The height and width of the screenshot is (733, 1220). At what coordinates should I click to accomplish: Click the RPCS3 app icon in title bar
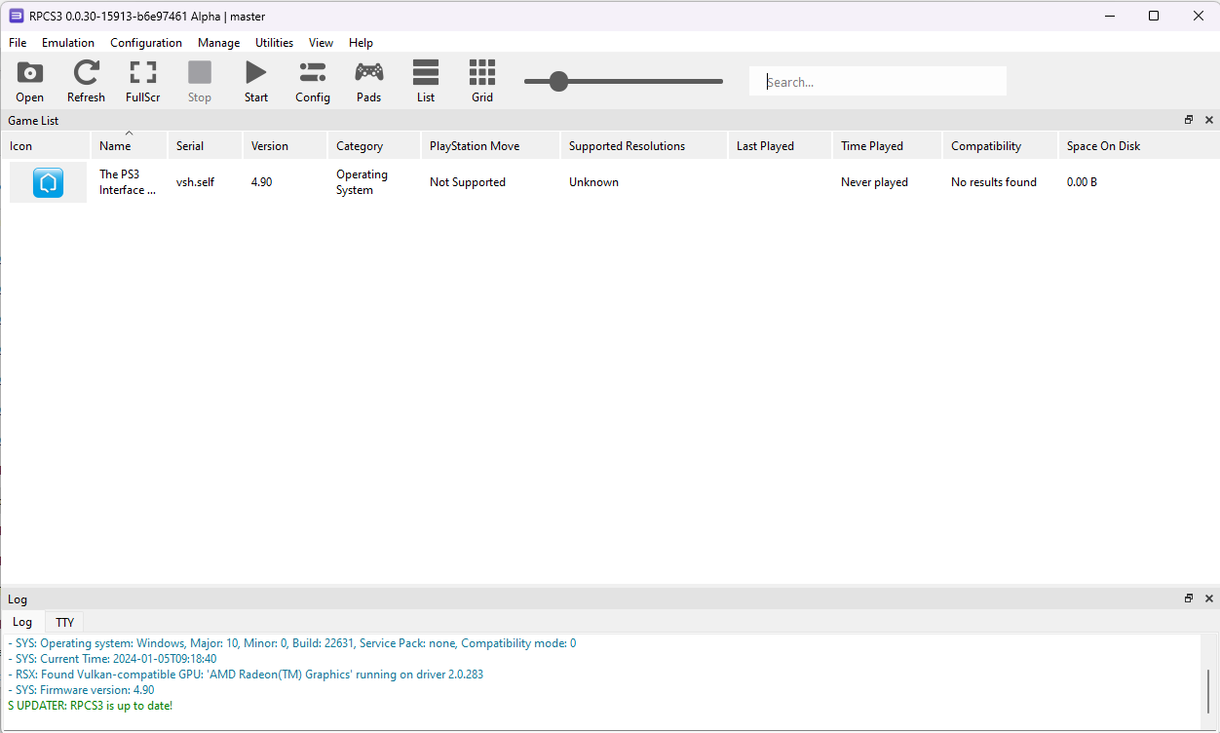pyautogui.click(x=16, y=16)
